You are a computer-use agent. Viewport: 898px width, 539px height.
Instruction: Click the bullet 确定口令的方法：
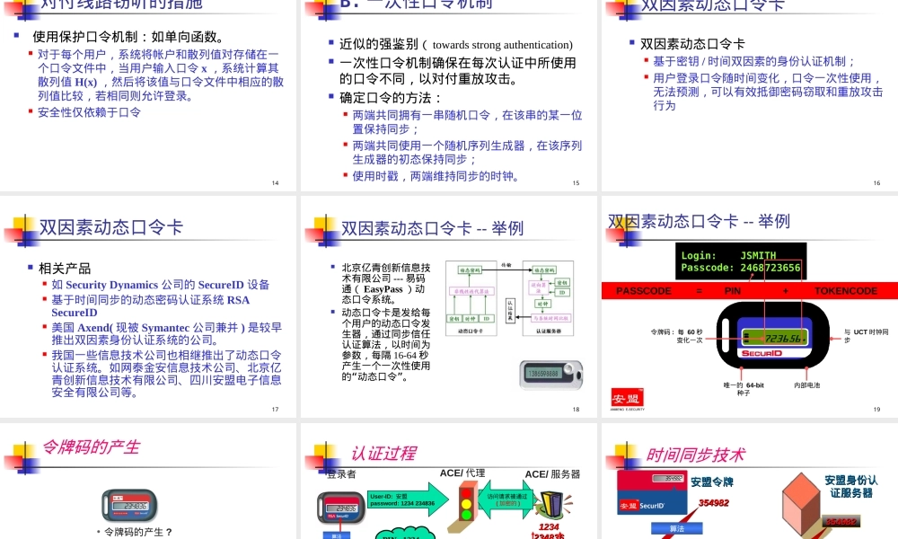[x=392, y=98]
